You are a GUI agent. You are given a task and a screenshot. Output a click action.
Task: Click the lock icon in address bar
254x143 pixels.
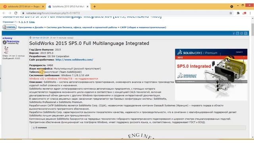23,13
